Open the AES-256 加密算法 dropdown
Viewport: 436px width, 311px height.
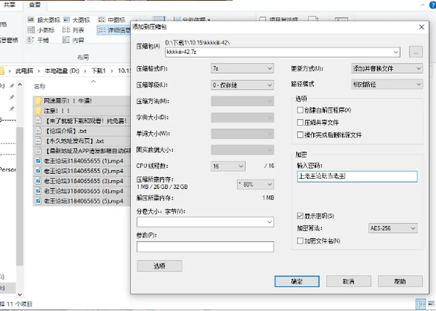coord(392,228)
